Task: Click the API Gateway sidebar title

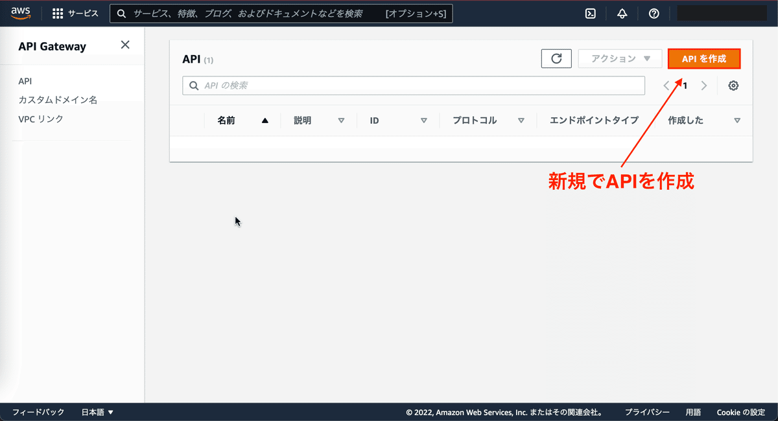Action: (52, 46)
